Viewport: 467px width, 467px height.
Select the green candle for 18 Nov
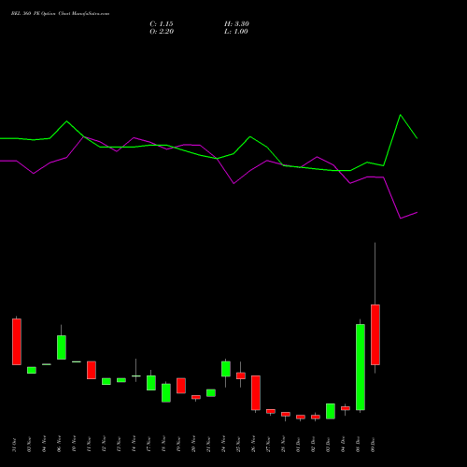[166, 392]
